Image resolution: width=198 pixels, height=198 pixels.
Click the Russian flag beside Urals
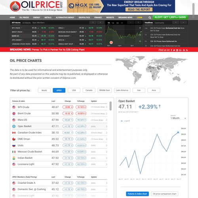point(14,145)
